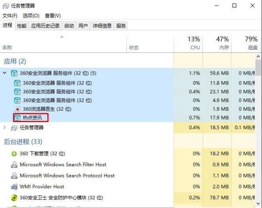Viewport: 262px width, 208px height.
Task: Click the vertical scrollbar up arrow
Action: pyautogui.click(x=259, y=57)
